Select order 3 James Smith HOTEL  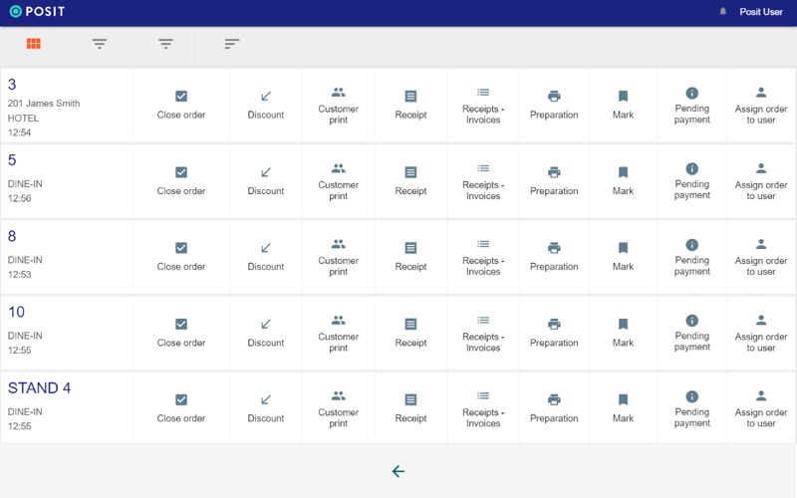(x=67, y=106)
